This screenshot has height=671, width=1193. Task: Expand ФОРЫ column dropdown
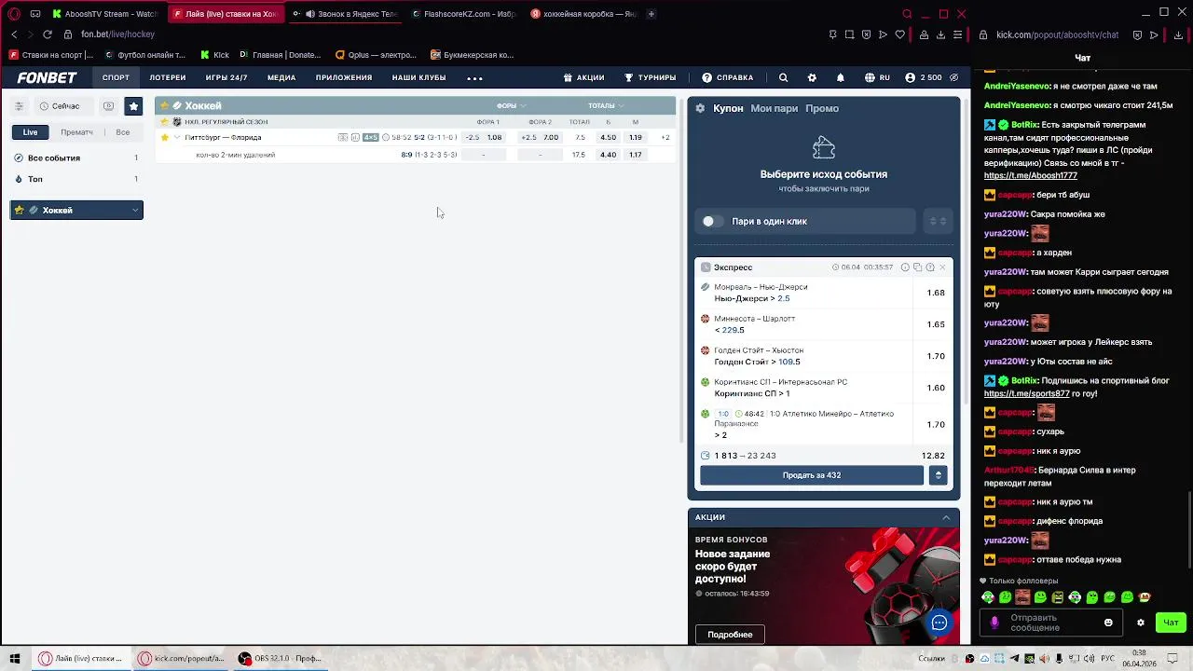coord(512,105)
